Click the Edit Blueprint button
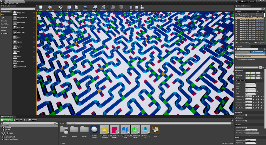Image resolution: width=266 pixels, height=145 pixels. coord(258,52)
